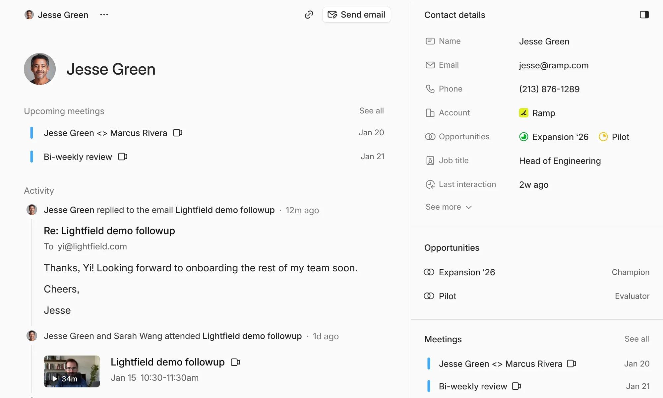
Task: Open Expansion '26 opportunity with Champion role
Action: click(466, 272)
